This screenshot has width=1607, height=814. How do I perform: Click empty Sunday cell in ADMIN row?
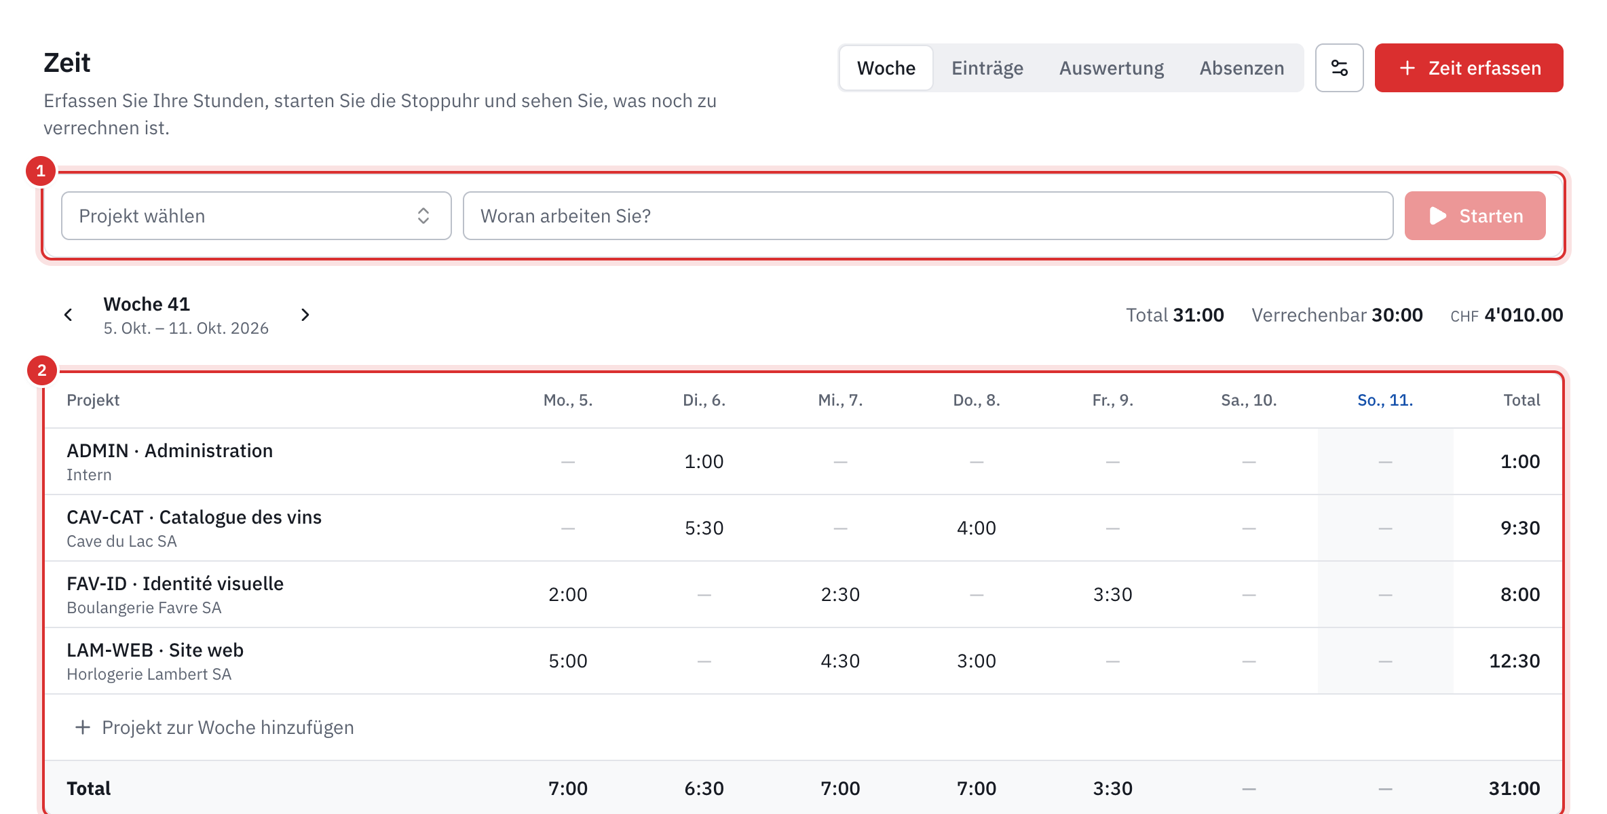(1385, 461)
